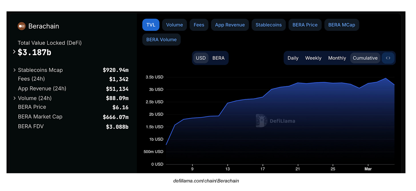Click the 500m USD axis label
This screenshot has height=191, width=416.
pyautogui.click(x=153, y=152)
